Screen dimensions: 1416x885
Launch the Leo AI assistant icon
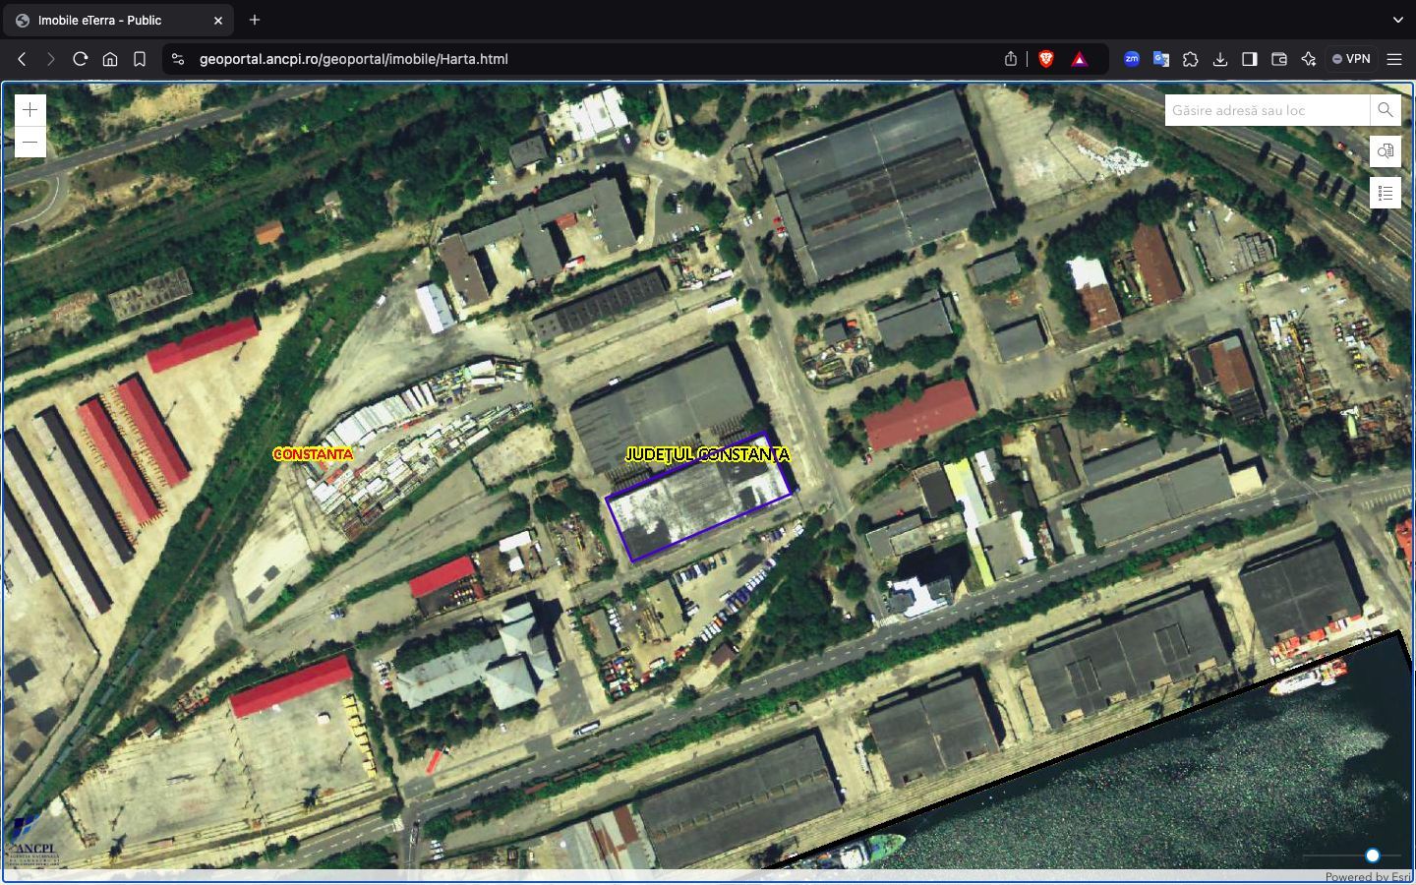point(1308,59)
